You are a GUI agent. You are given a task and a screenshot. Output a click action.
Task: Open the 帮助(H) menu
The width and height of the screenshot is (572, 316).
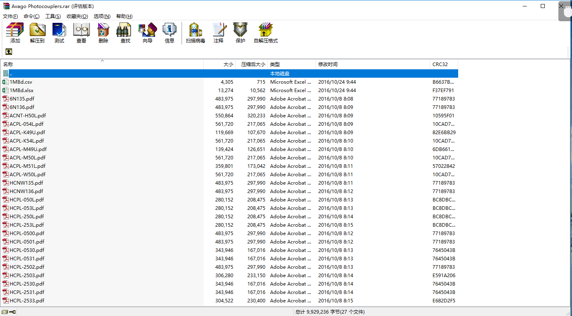(x=124, y=16)
